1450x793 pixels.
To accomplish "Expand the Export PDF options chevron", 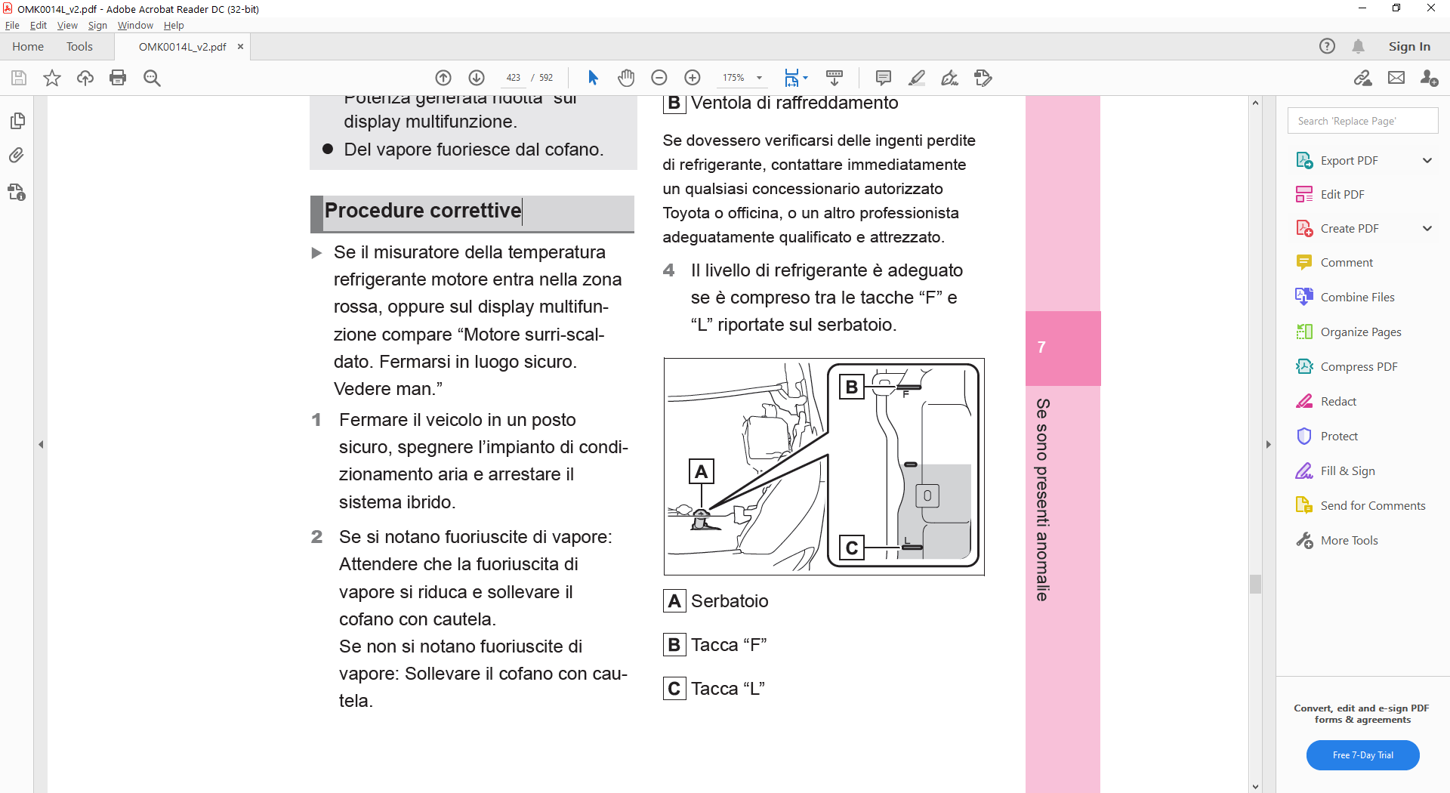I will click(1427, 160).
